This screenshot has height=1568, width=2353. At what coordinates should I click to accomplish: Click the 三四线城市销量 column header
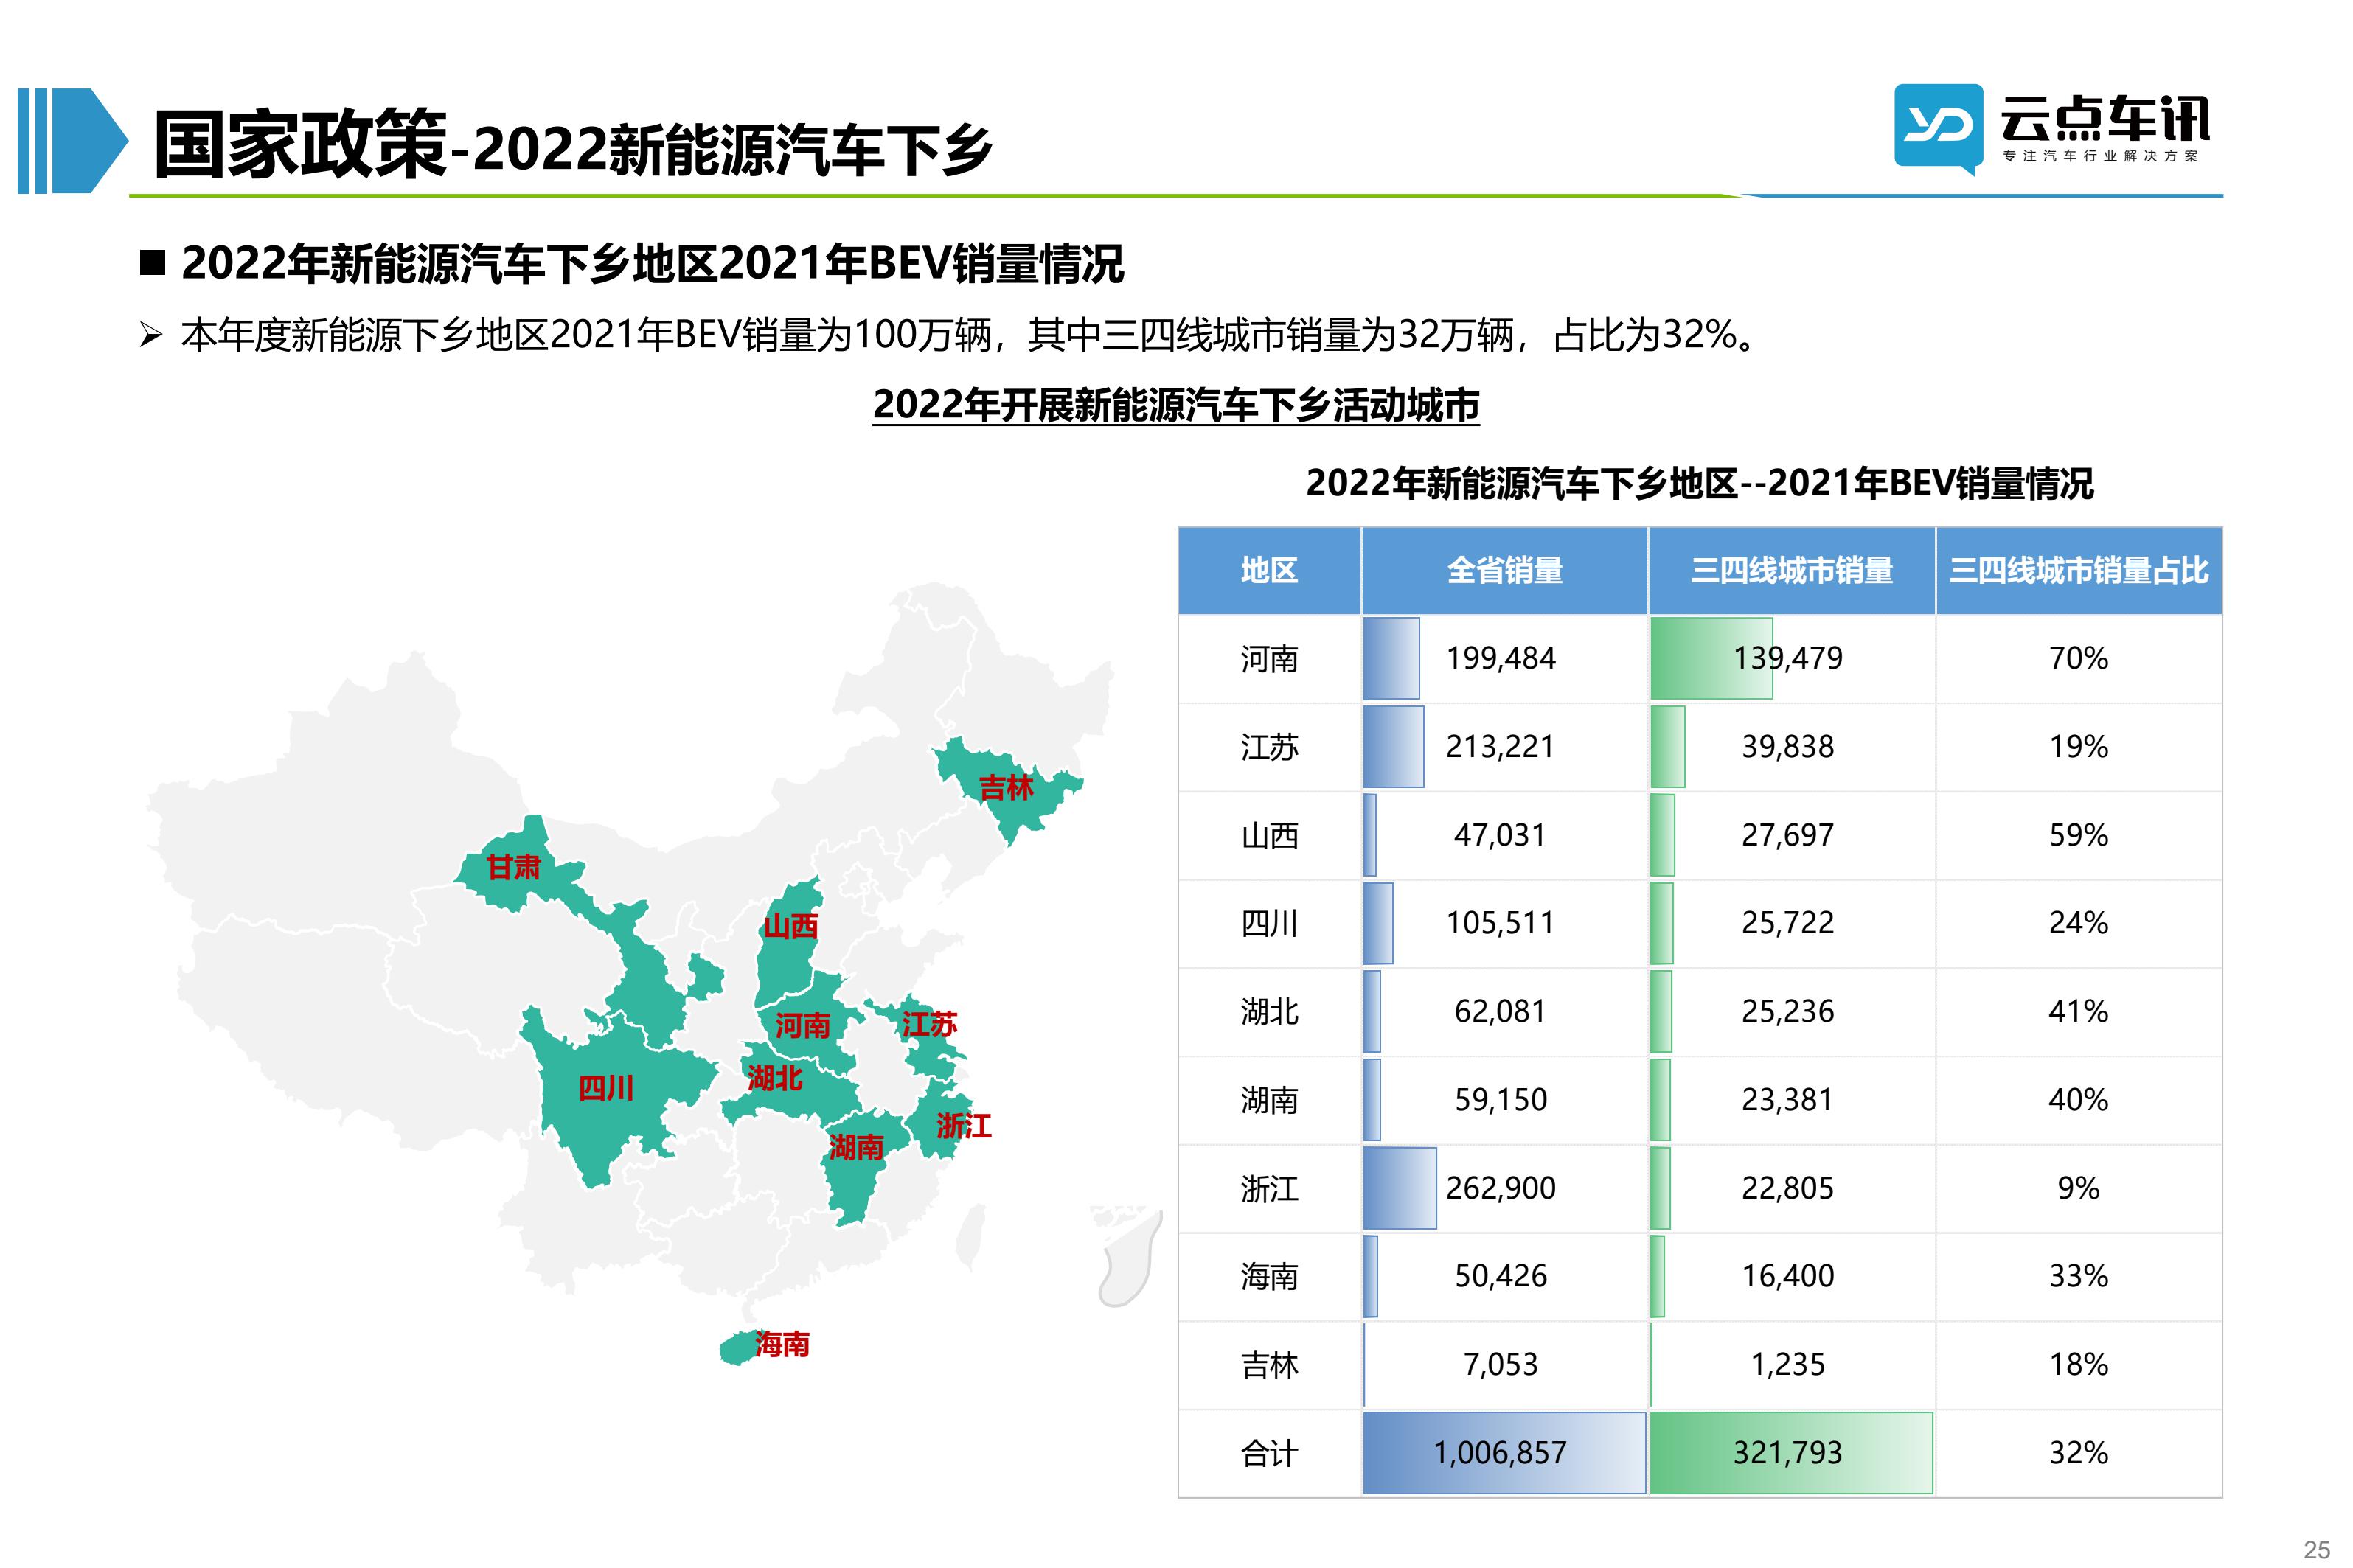click(1791, 570)
